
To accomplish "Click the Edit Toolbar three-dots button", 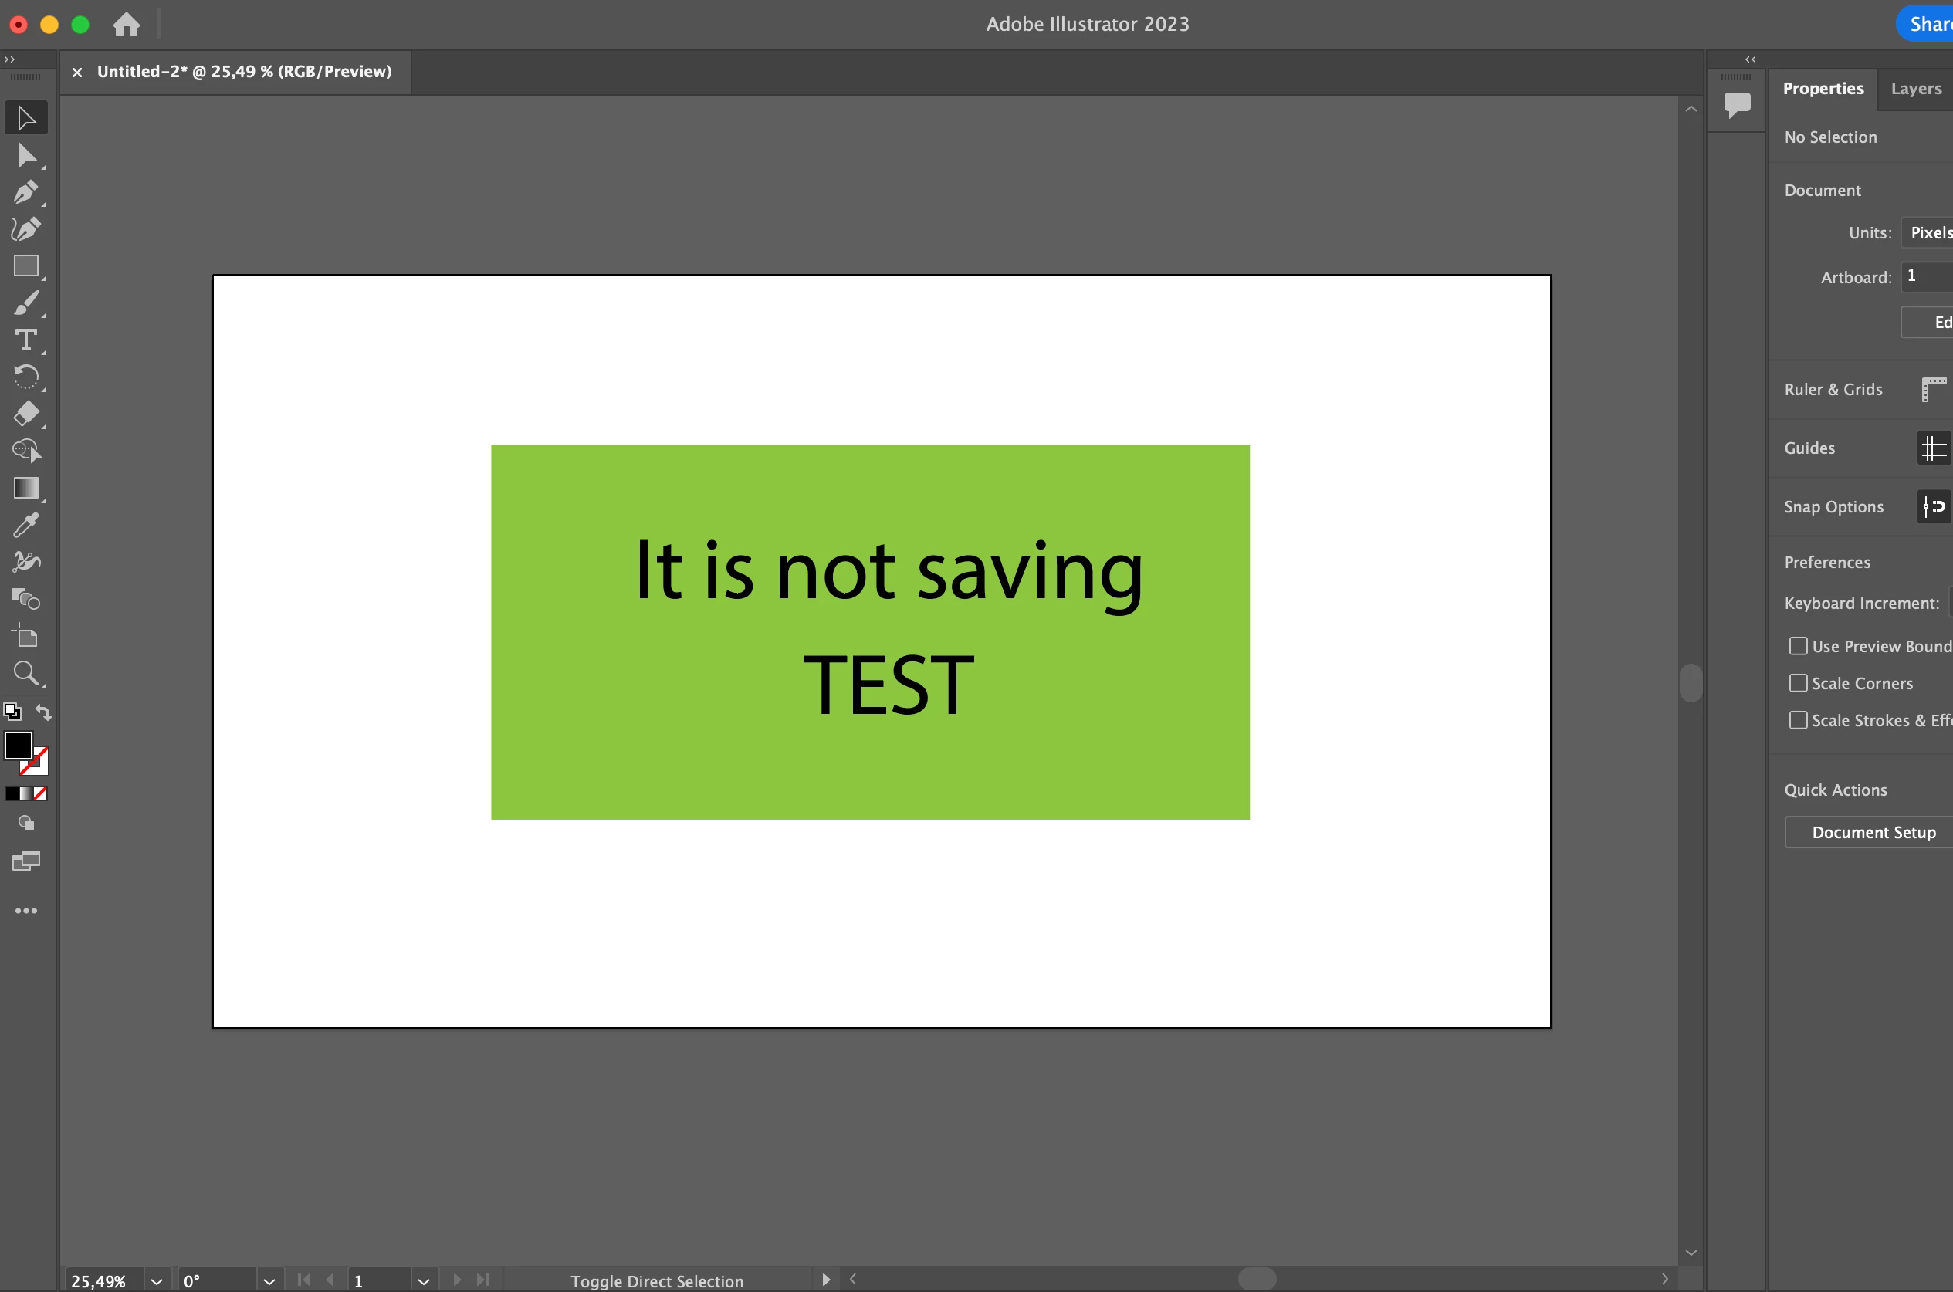I will click(x=25, y=911).
